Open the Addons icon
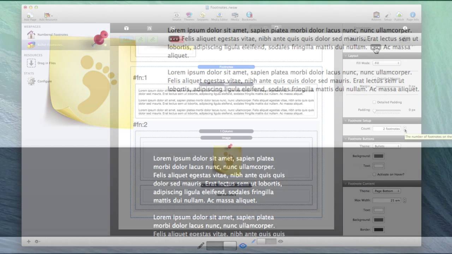The height and width of the screenshot is (254, 452). (x=376, y=15)
